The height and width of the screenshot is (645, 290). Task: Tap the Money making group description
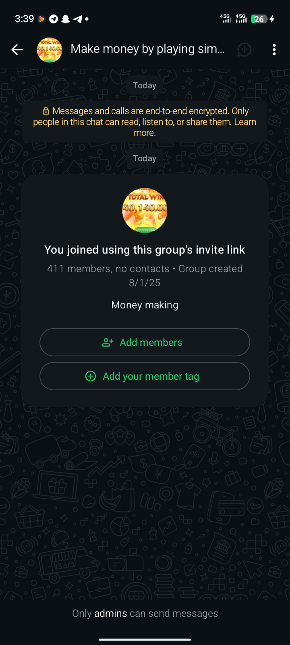coord(145,305)
